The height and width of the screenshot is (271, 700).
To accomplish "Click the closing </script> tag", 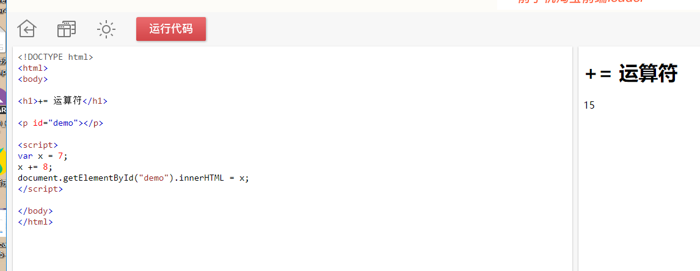I will point(40,189).
